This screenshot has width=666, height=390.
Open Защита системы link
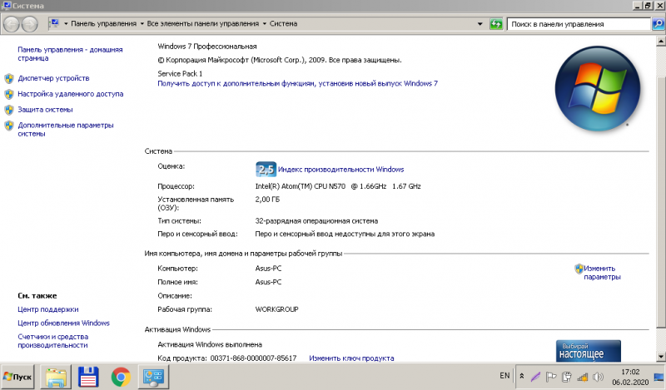click(45, 110)
